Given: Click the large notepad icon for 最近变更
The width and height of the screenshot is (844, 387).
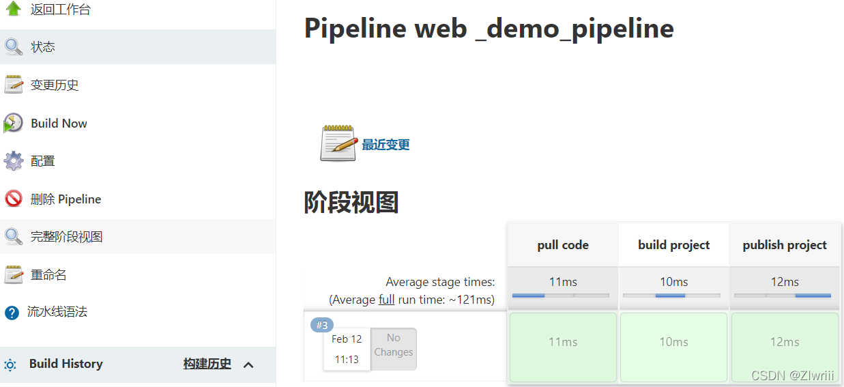Looking at the screenshot, I should point(338,143).
